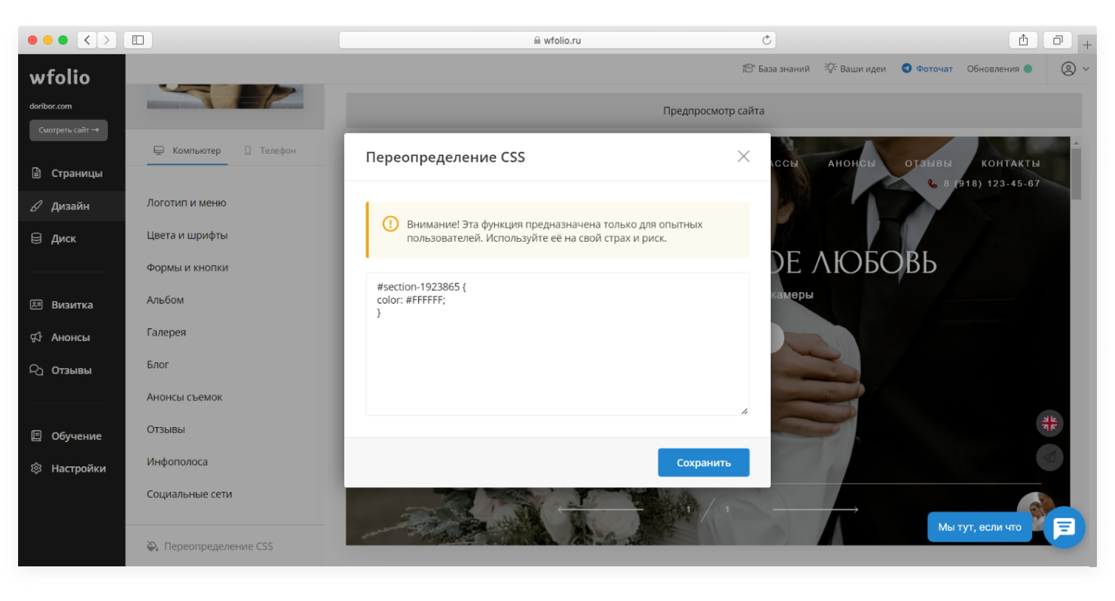The height and width of the screenshot is (601, 1115).
Task: Close the CSS override dialog
Action: coord(744,157)
